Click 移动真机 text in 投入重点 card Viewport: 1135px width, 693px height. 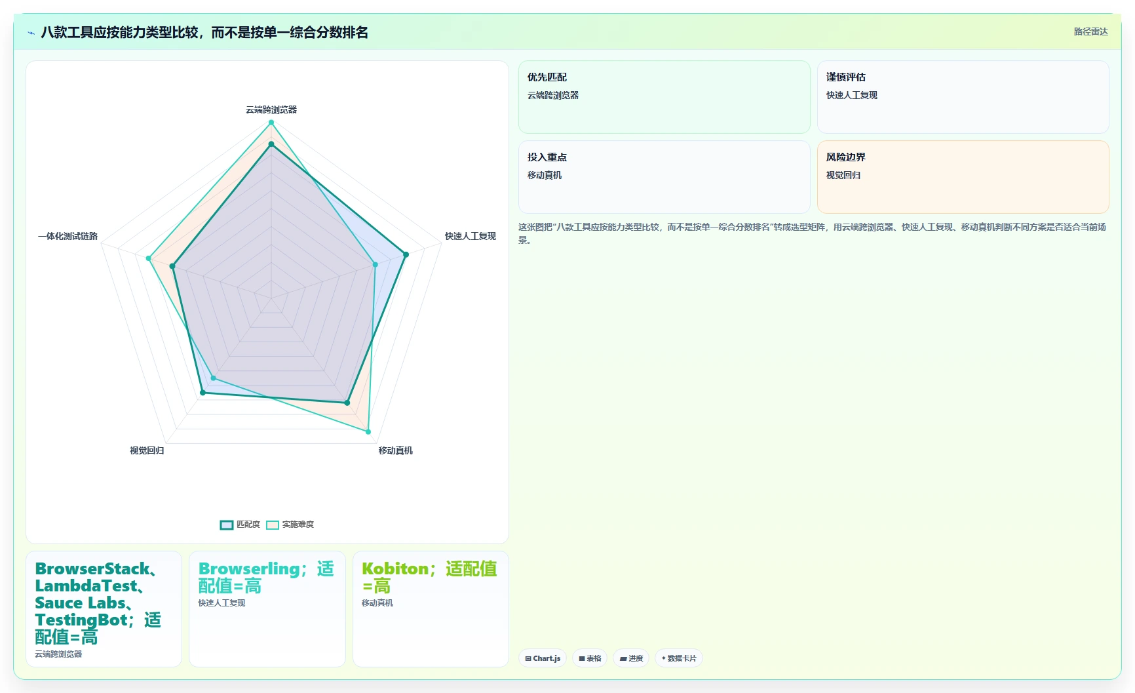pyautogui.click(x=545, y=175)
